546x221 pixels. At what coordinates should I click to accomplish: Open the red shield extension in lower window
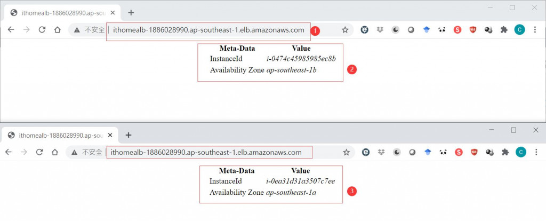pos(474,152)
